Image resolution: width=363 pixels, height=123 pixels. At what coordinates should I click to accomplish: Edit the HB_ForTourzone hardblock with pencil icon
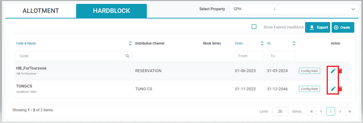(333, 71)
